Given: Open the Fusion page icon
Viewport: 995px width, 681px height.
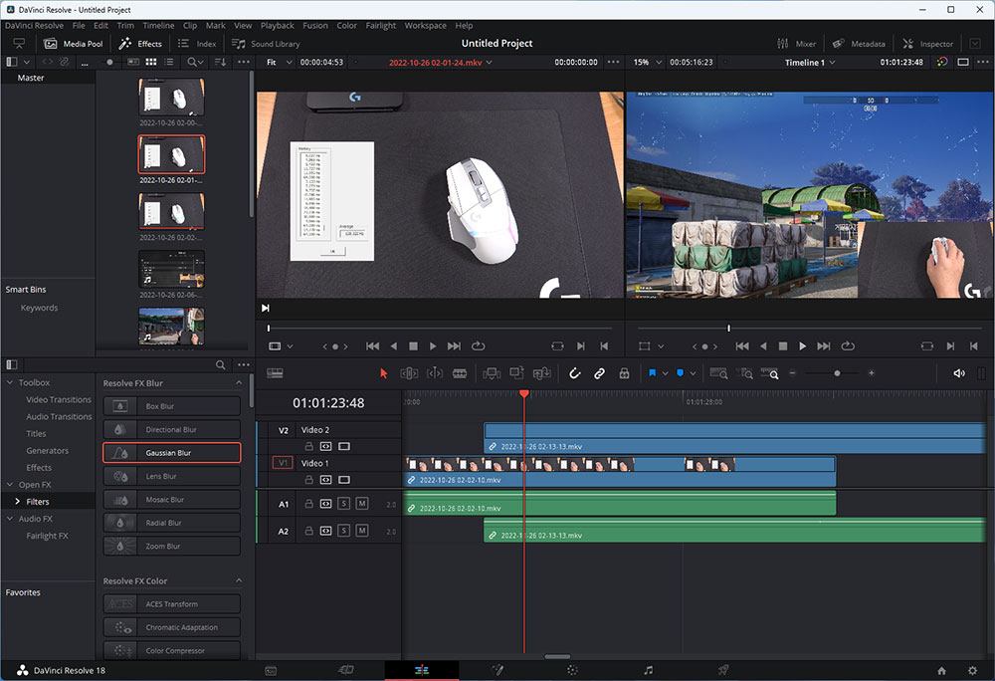Looking at the screenshot, I should point(497,670).
